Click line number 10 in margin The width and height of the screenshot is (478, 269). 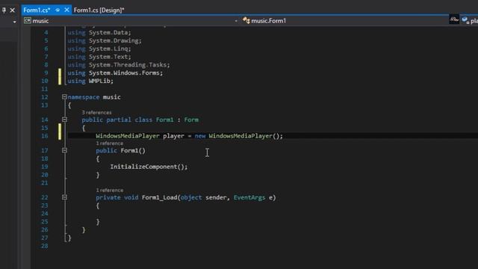45,81
